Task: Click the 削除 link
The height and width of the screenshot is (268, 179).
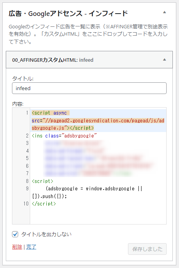Action: click(x=17, y=247)
